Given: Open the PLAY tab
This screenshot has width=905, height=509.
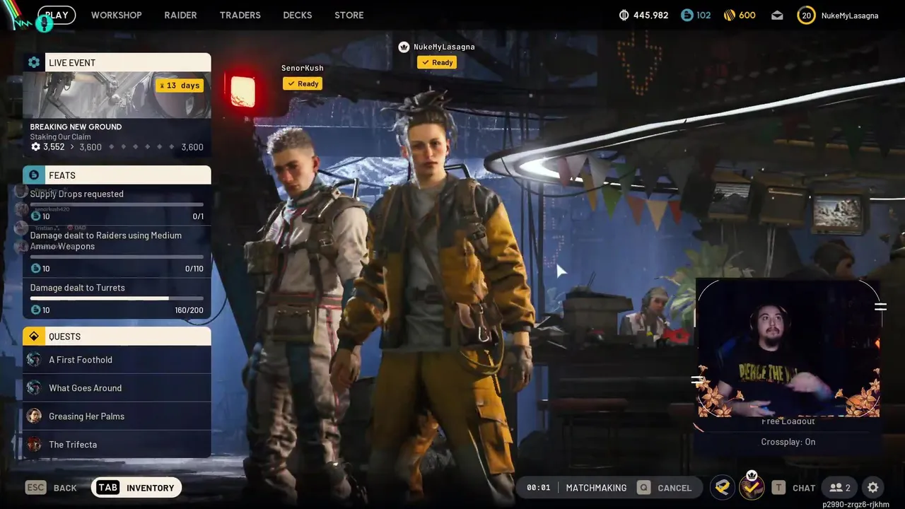Looking at the screenshot, I should tap(57, 15).
